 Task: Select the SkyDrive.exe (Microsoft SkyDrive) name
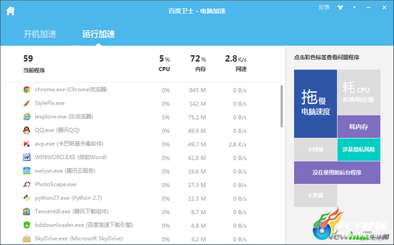pos(79,238)
